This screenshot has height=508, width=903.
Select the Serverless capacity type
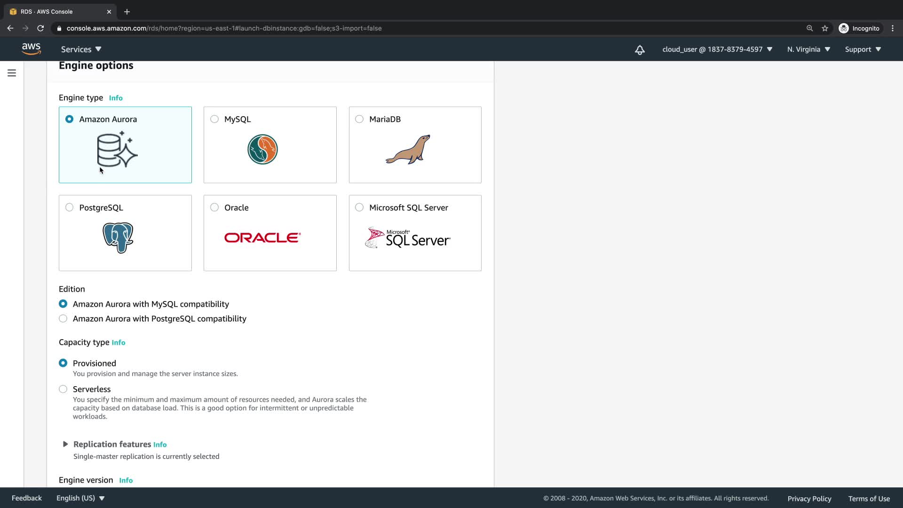[63, 389]
